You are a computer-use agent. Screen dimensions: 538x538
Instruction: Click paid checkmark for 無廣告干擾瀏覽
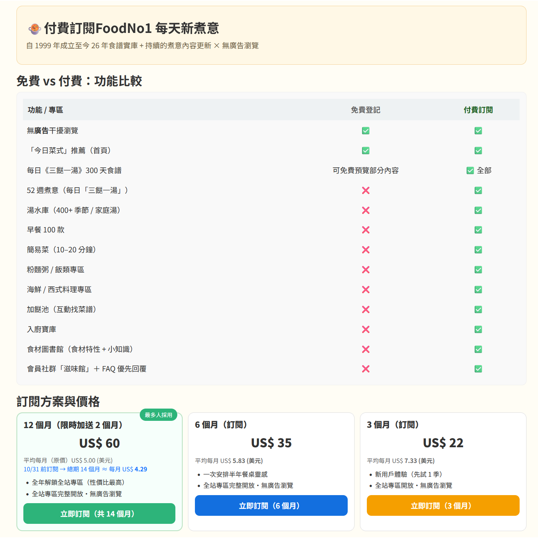(x=478, y=131)
